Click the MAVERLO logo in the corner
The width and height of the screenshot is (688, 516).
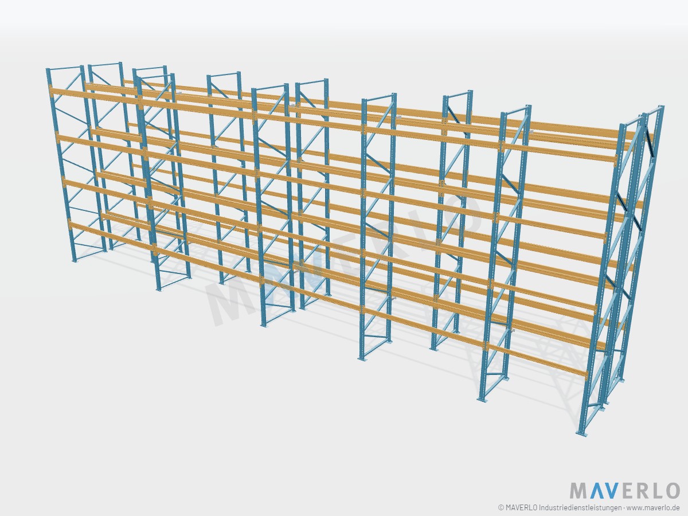[x=625, y=491]
